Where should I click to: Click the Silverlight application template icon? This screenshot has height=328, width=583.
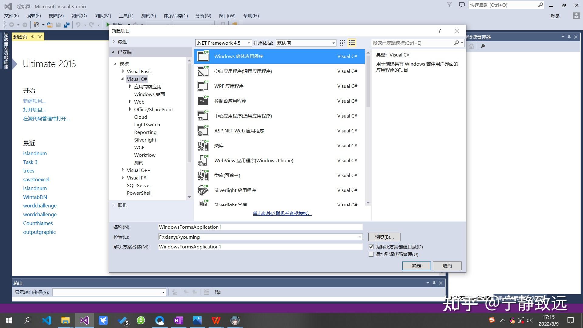[x=203, y=190]
